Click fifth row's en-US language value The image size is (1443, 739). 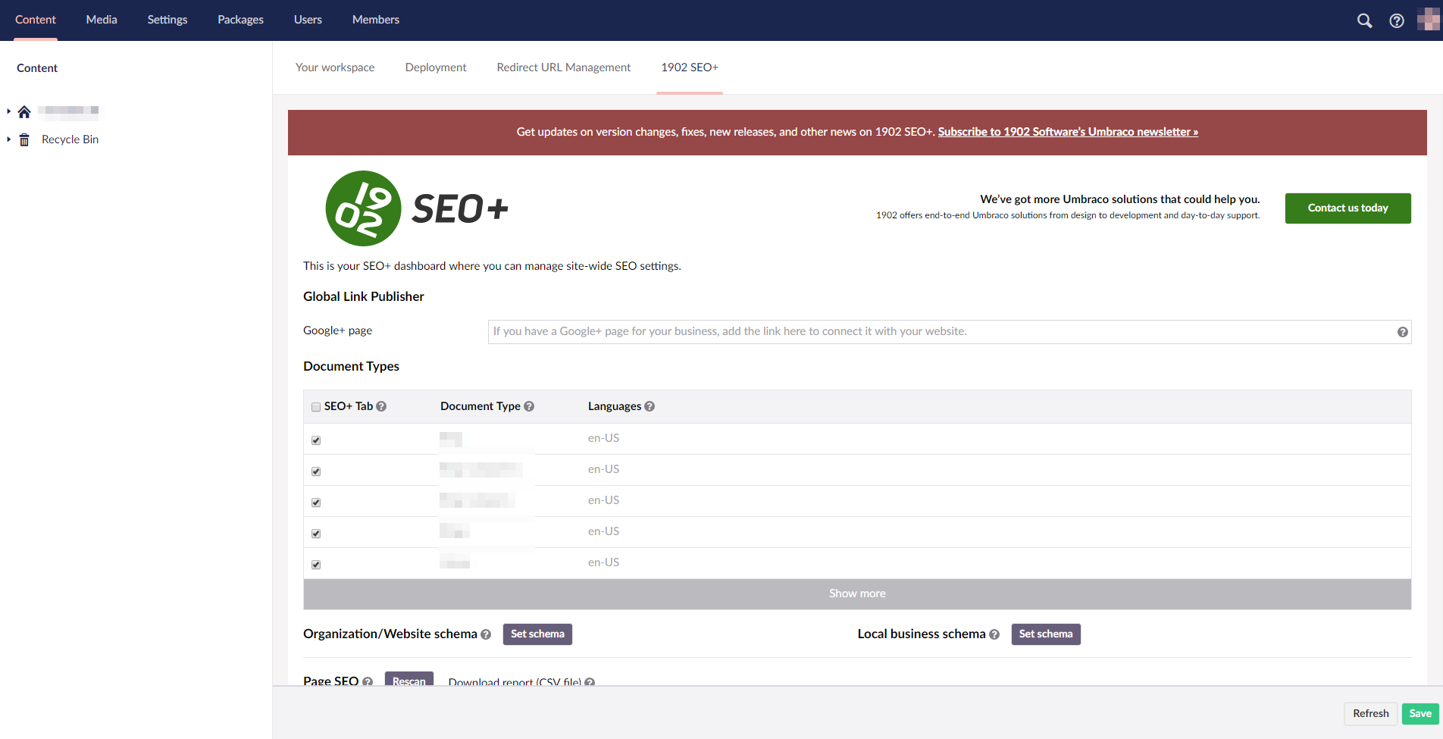603,562
